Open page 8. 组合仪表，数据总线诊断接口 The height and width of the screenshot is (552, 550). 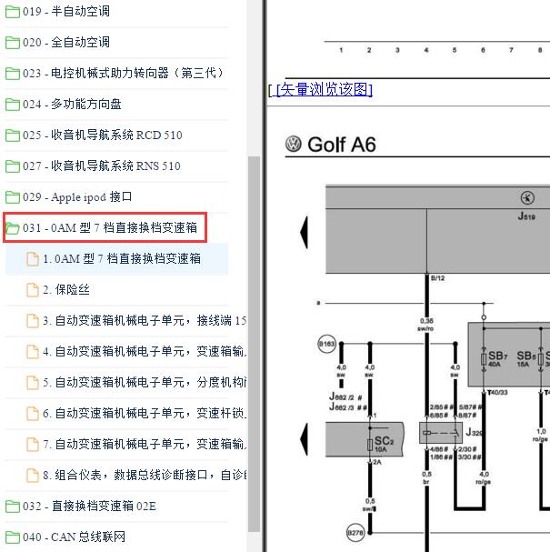[x=145, y=476]
